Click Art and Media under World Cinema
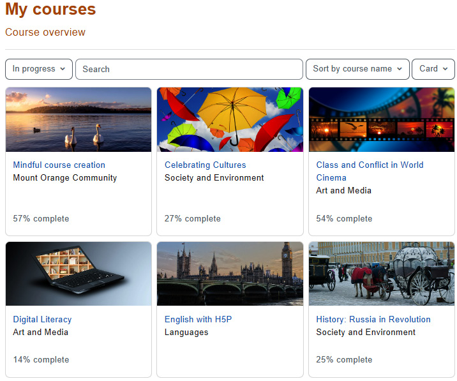This screenshot has height=381, width=457. pos(343,191)
